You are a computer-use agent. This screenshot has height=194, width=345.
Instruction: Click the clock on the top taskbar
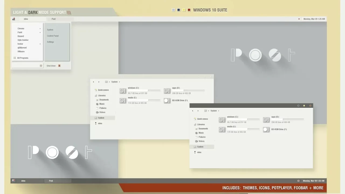click(x=314, y=19)
